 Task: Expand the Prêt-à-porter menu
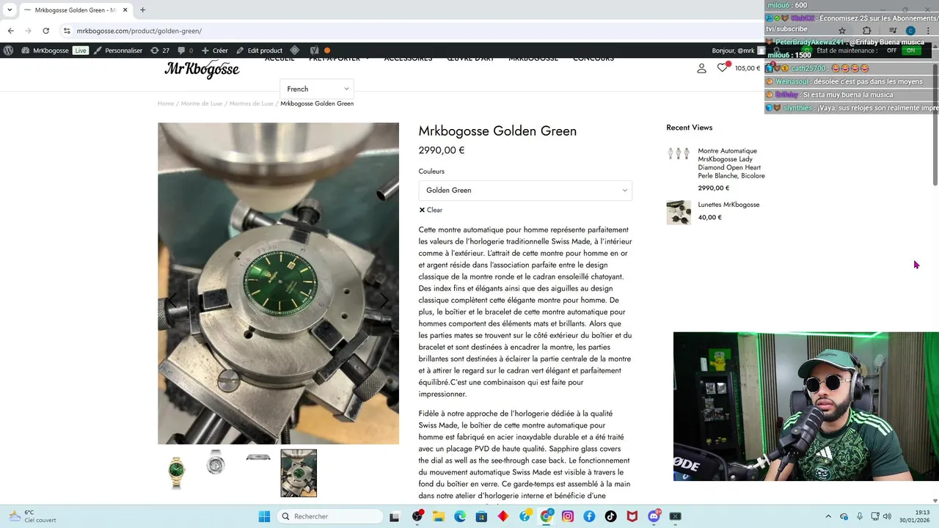coord(339,59)
